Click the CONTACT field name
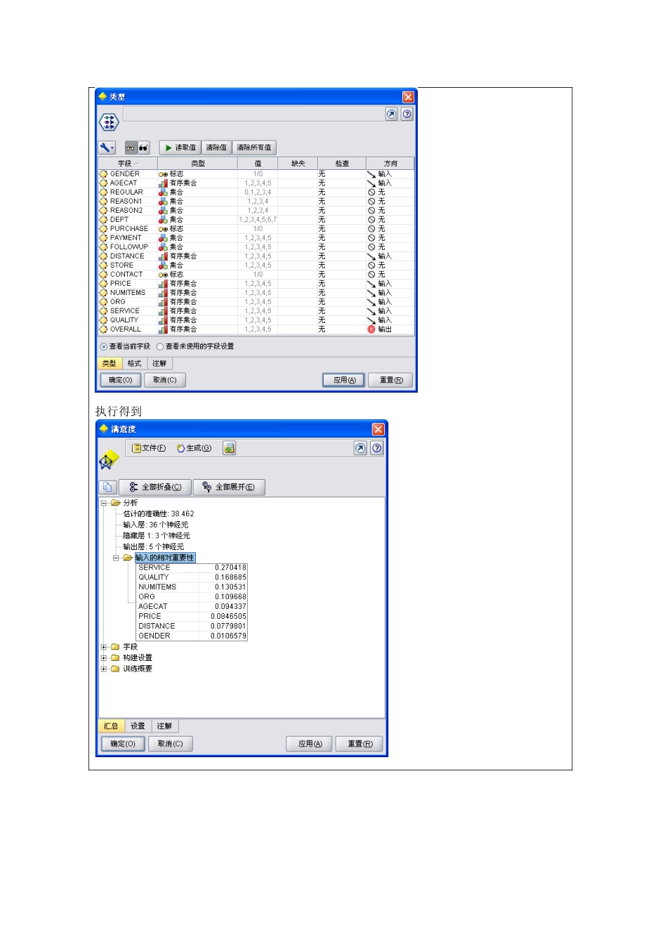 click(x=126, y=274)
